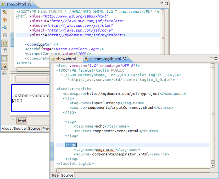Click the html breadcrumb tag button
This screenshot has width=219, height=179.
22,121
